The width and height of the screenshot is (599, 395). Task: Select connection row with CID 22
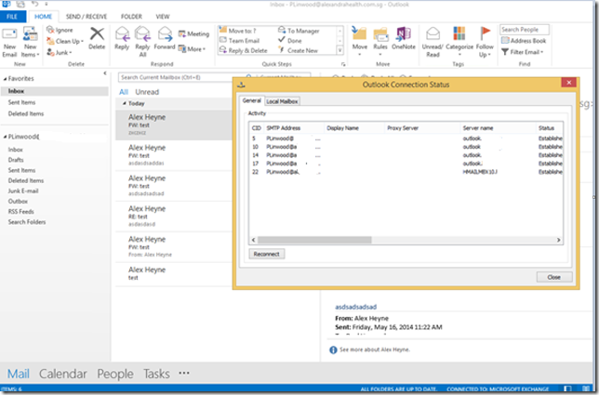(x=406, y=172)
